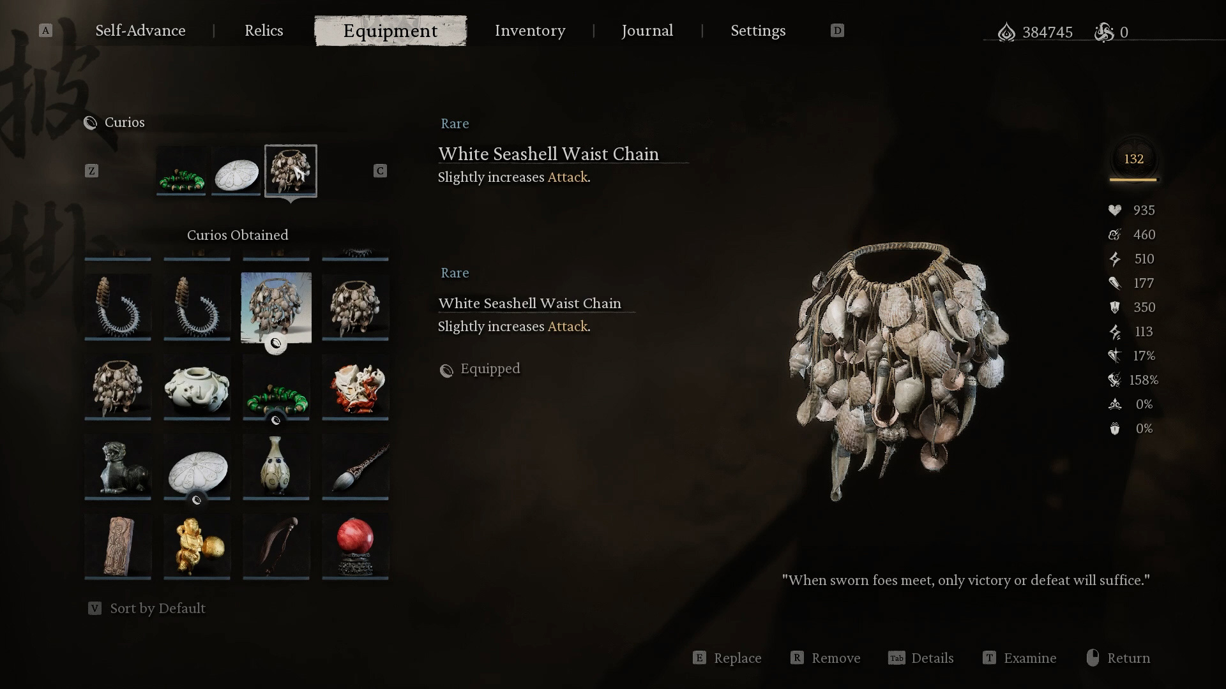Choose the red coral mask curio

[x=355, y=387]
